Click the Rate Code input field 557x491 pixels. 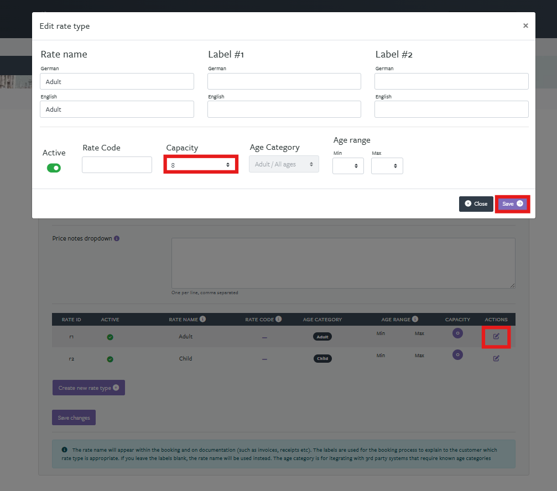pyautogui.click(x=117, y=165)
